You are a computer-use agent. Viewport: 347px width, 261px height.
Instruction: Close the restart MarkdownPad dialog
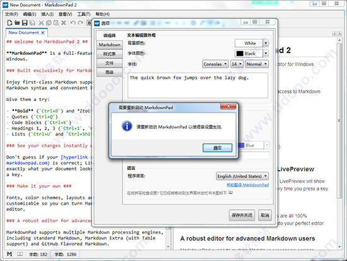[228, 106]
